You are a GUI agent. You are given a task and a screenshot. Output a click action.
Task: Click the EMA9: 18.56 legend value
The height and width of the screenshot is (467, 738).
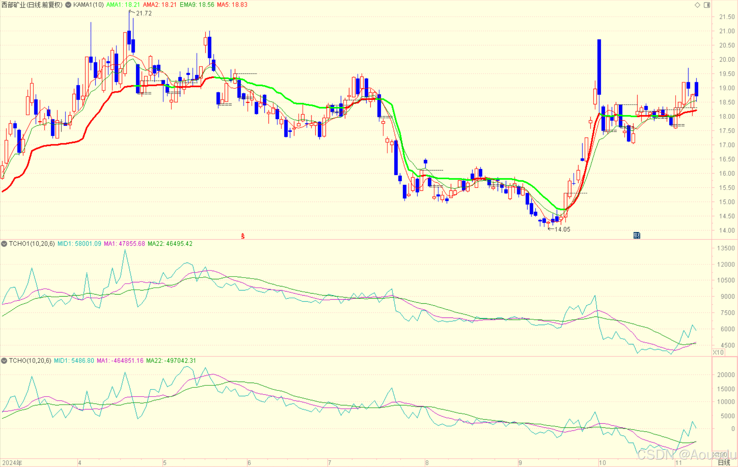click(x=197, y=5)
